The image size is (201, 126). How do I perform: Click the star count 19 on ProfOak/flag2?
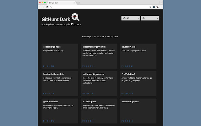131,94
